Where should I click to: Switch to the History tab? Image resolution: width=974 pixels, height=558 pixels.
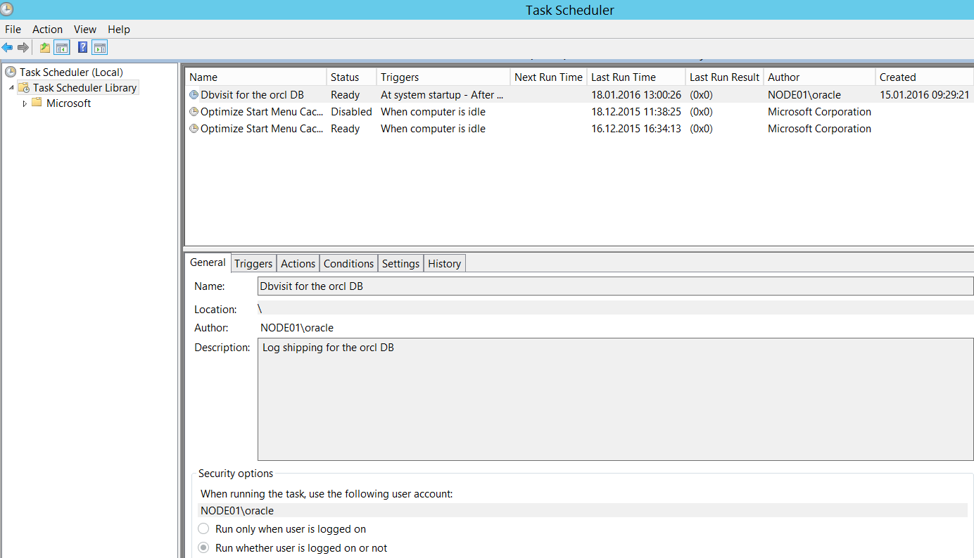pyautogui.click(x=444, y=263)
